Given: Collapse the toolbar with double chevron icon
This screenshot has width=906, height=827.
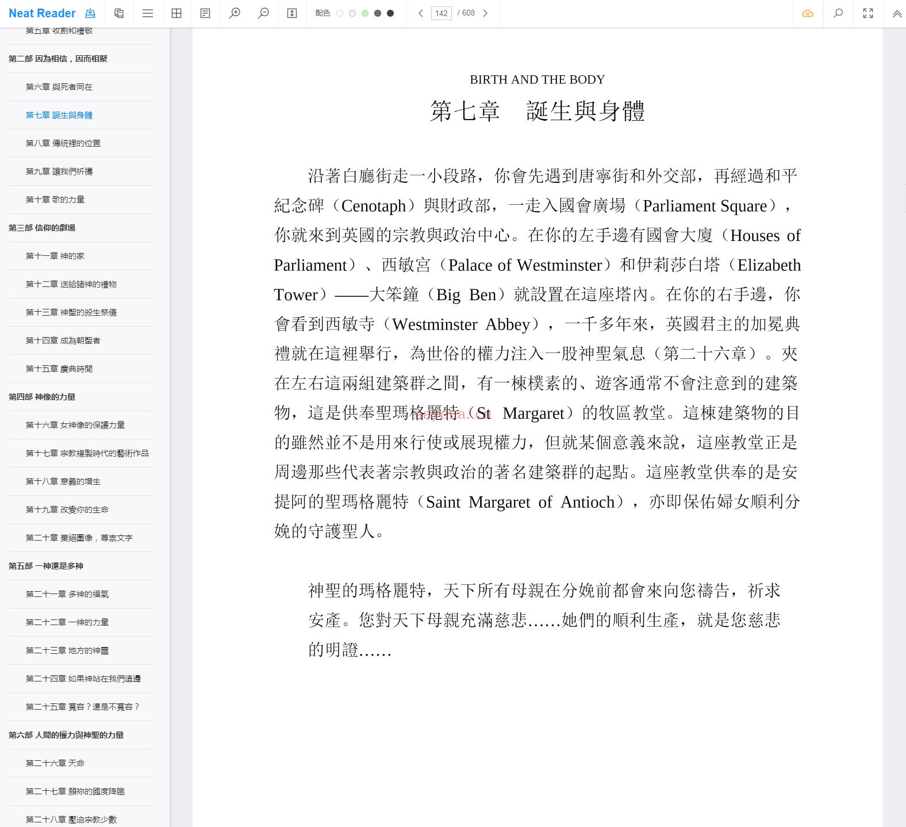Looking at the screenshot, I should click(897, 14).
